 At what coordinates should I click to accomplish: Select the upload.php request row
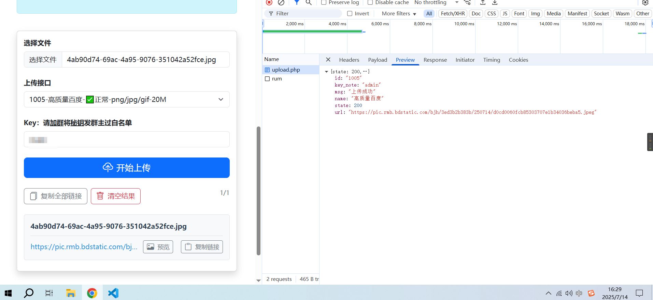pyautogui.click(x=290, y=70)
